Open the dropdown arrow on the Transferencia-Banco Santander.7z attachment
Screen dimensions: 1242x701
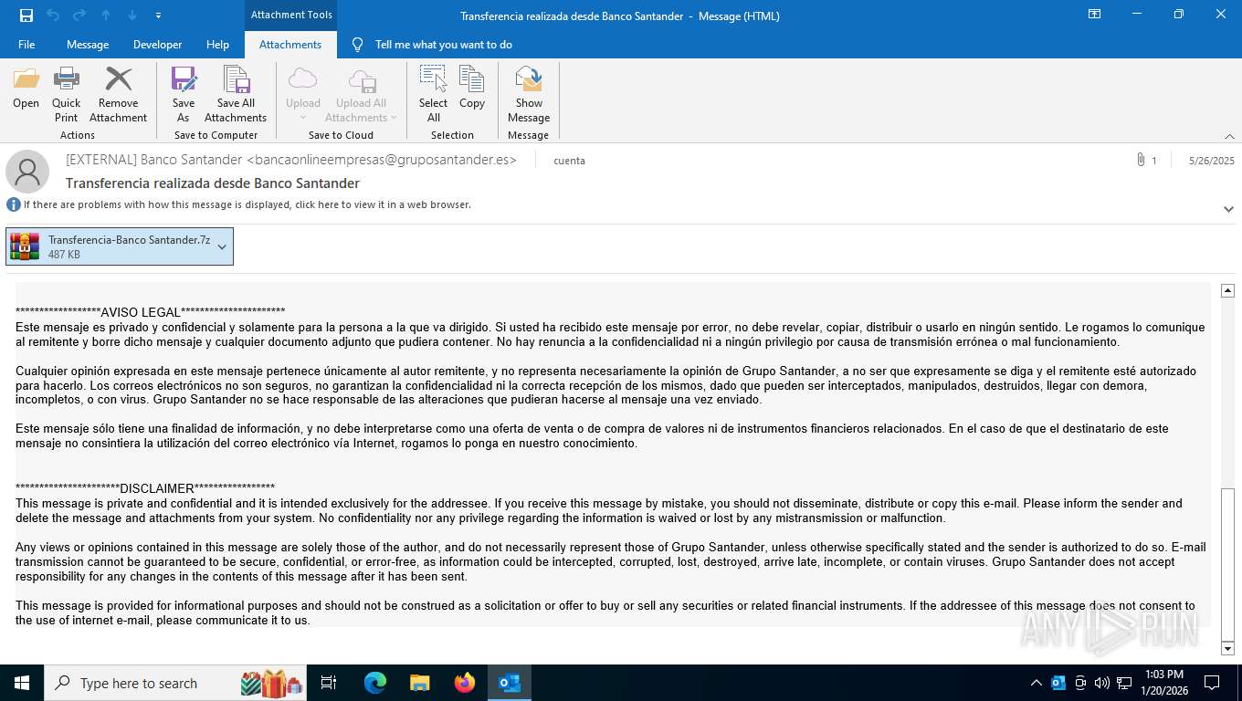[x=222, y=246]
